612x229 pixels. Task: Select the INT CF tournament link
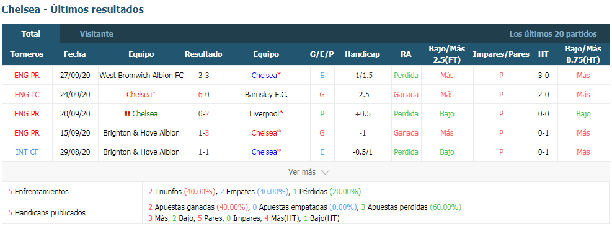pyautogui.click(x=27, y=152)
